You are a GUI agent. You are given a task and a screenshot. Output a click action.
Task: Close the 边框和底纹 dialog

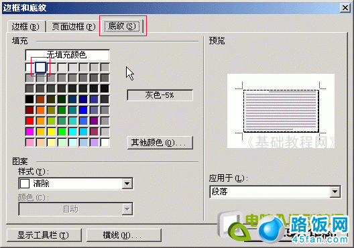coord(345,8)
